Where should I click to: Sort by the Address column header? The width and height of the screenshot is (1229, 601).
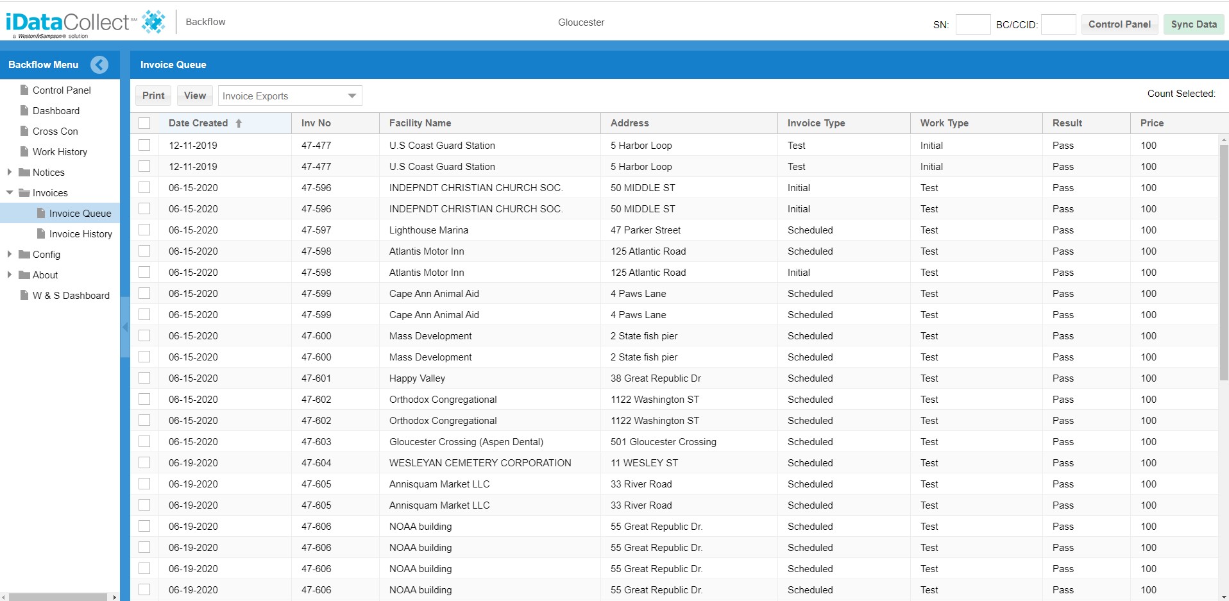point(689,123)
